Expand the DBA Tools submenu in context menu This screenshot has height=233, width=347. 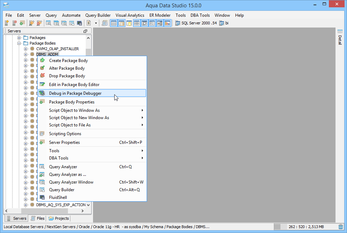[92, 158]
